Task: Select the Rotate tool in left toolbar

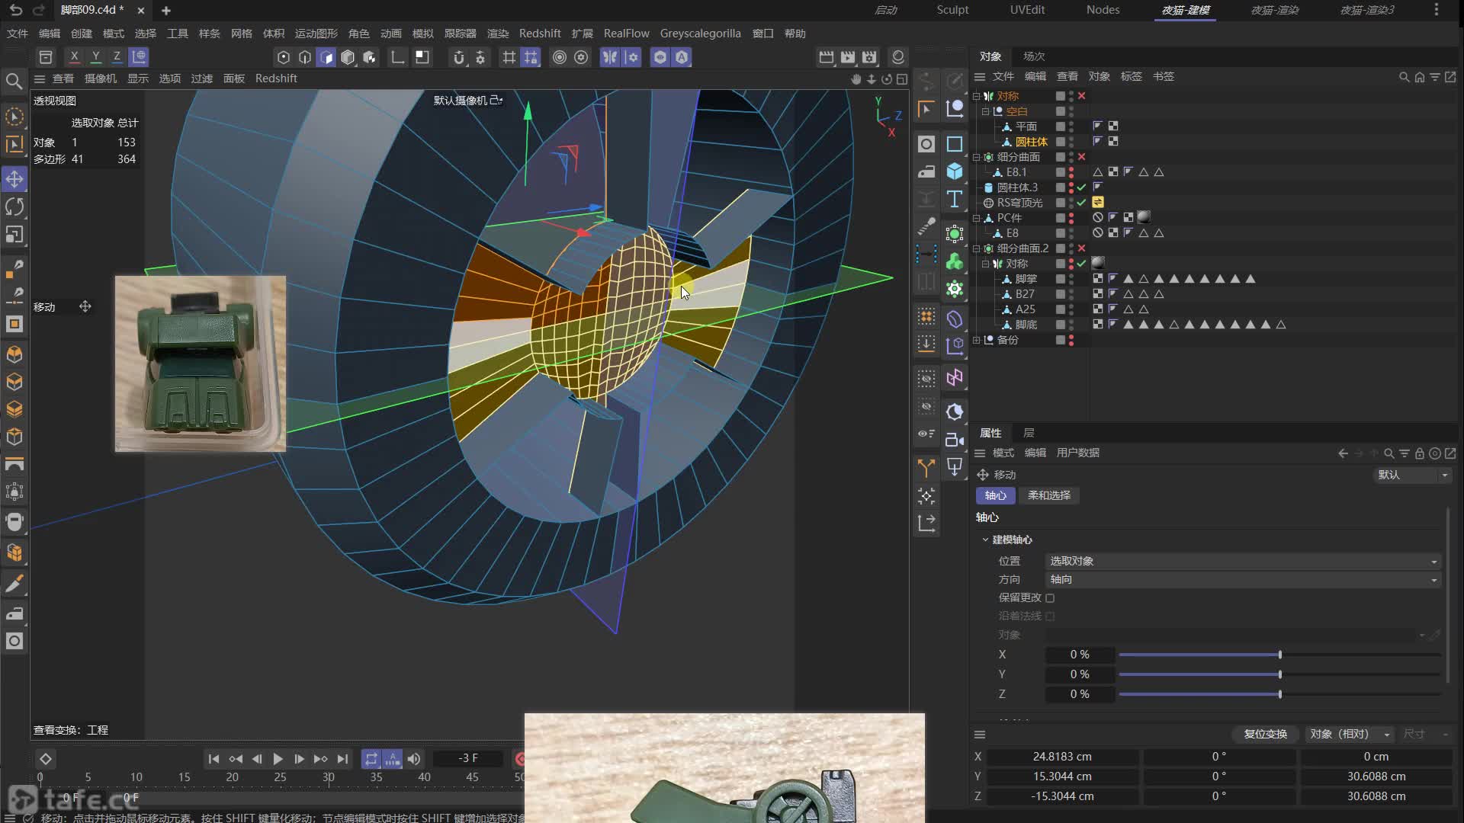Action: (x=14, y=207)
